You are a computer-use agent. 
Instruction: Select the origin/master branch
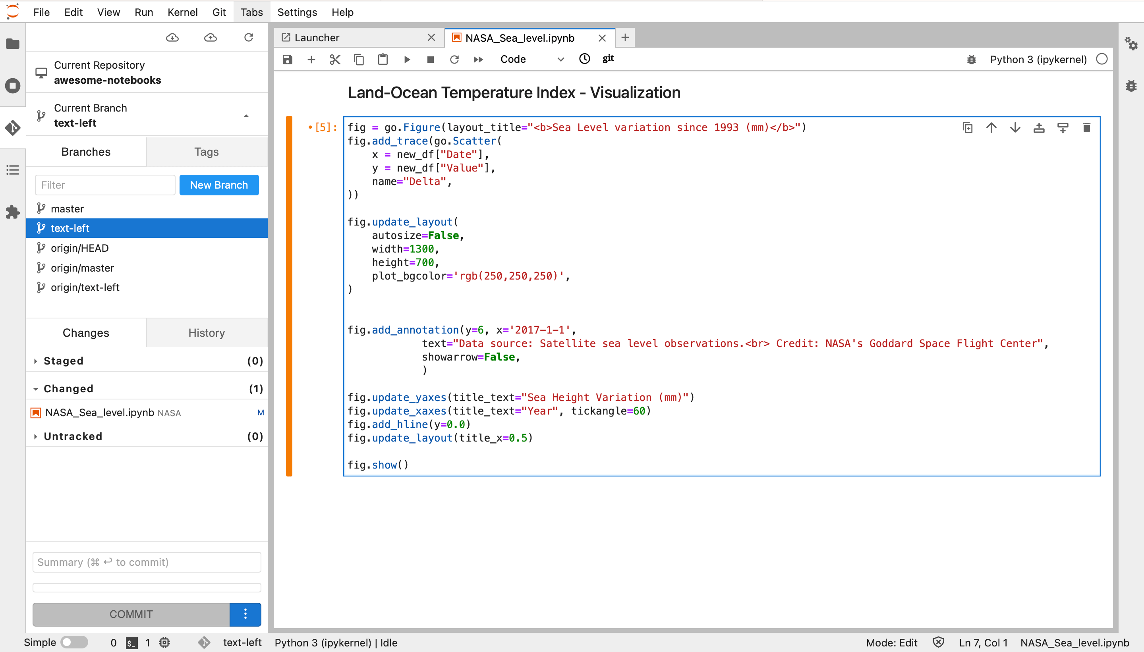click(82, 268)
